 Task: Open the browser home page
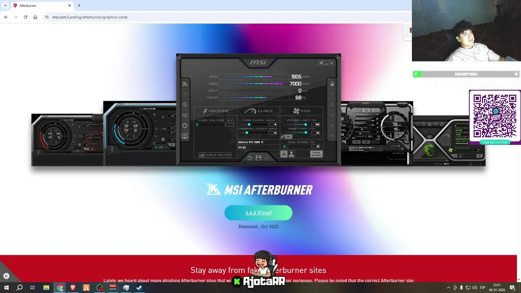(35, 17)
